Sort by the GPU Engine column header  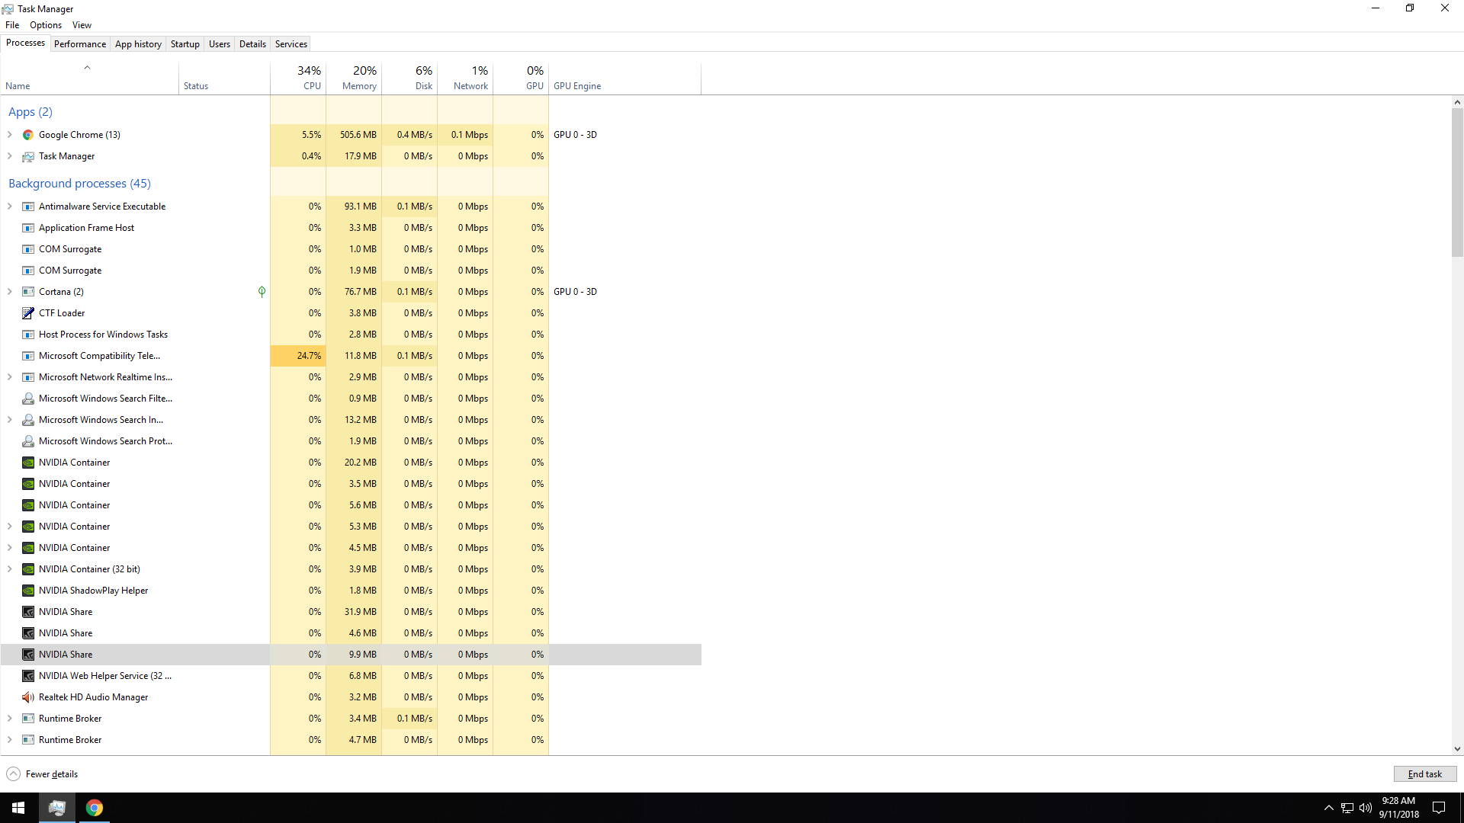[x=624, y=78]
